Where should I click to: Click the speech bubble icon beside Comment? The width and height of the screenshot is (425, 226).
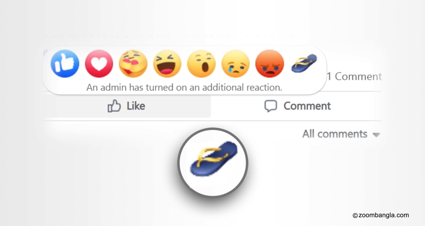click(x=271, y=106)
